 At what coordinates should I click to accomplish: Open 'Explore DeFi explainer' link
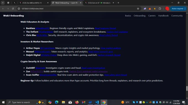(x=117, y=32)
